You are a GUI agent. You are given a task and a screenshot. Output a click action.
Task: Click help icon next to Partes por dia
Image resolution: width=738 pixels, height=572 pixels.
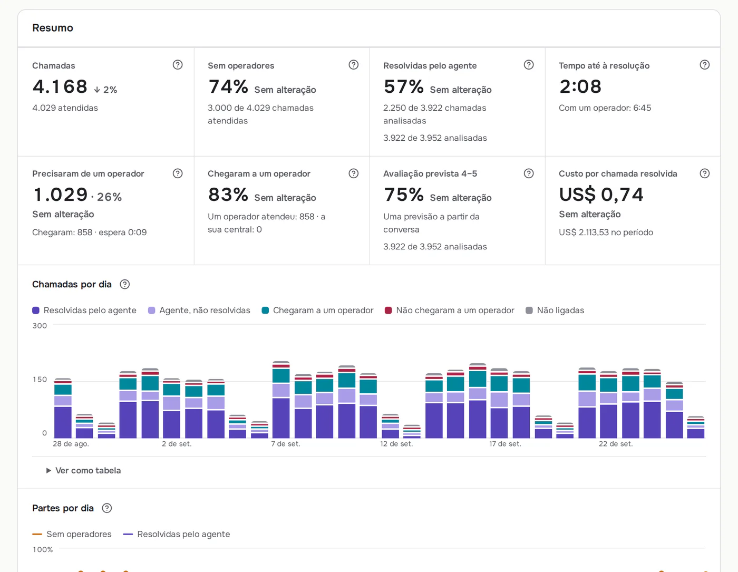click(x=107, y=508)
